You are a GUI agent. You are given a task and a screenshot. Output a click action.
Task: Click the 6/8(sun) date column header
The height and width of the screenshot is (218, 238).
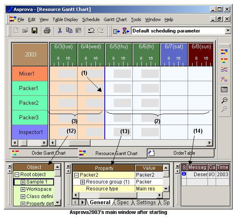200,55
